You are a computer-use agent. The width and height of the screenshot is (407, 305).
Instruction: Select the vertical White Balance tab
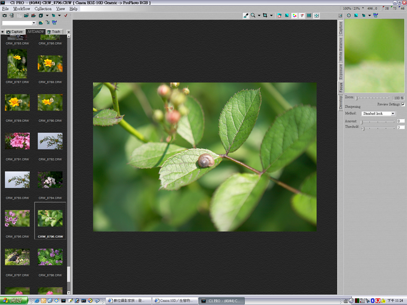tap(341, 49)
